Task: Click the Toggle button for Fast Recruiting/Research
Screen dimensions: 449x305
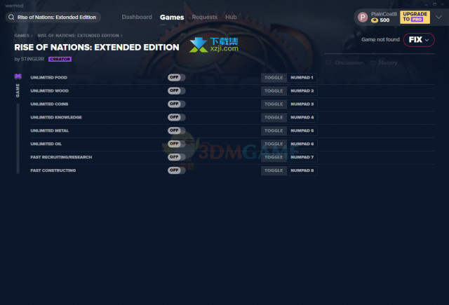Action: coord(274,157)
